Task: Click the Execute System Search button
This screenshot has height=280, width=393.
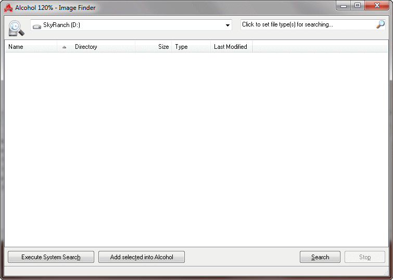Action: (51, 257)
